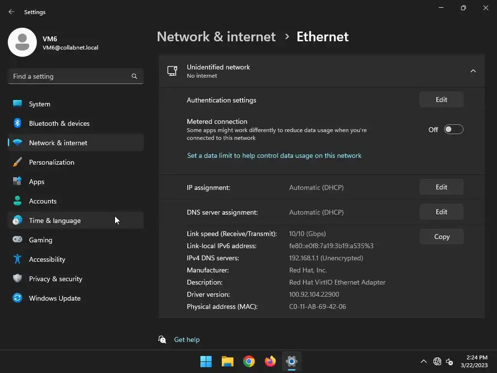The width and height of the screenshot is (497, 373).
Task: Edit the IP assignment setting
Action: tap(441, 187)
